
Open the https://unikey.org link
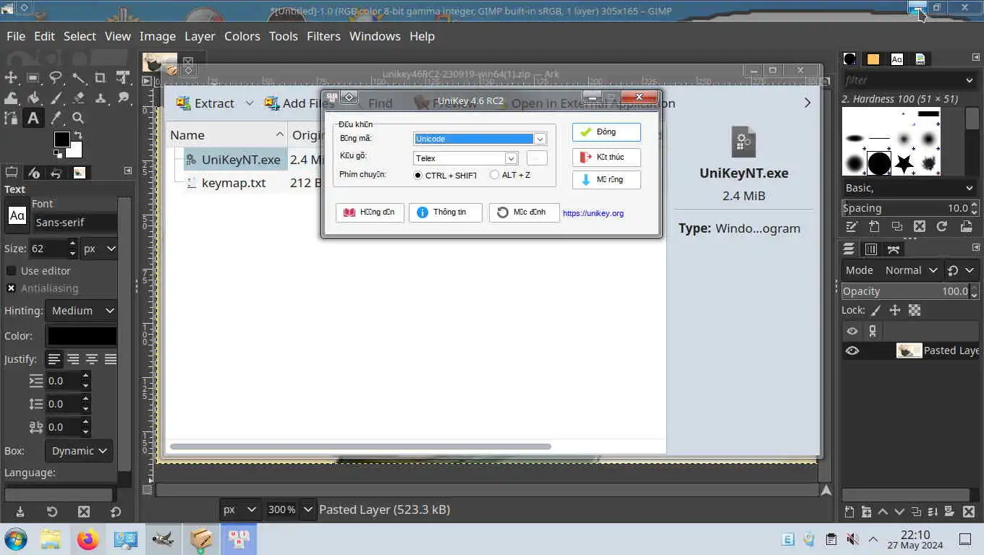[593, 213]
